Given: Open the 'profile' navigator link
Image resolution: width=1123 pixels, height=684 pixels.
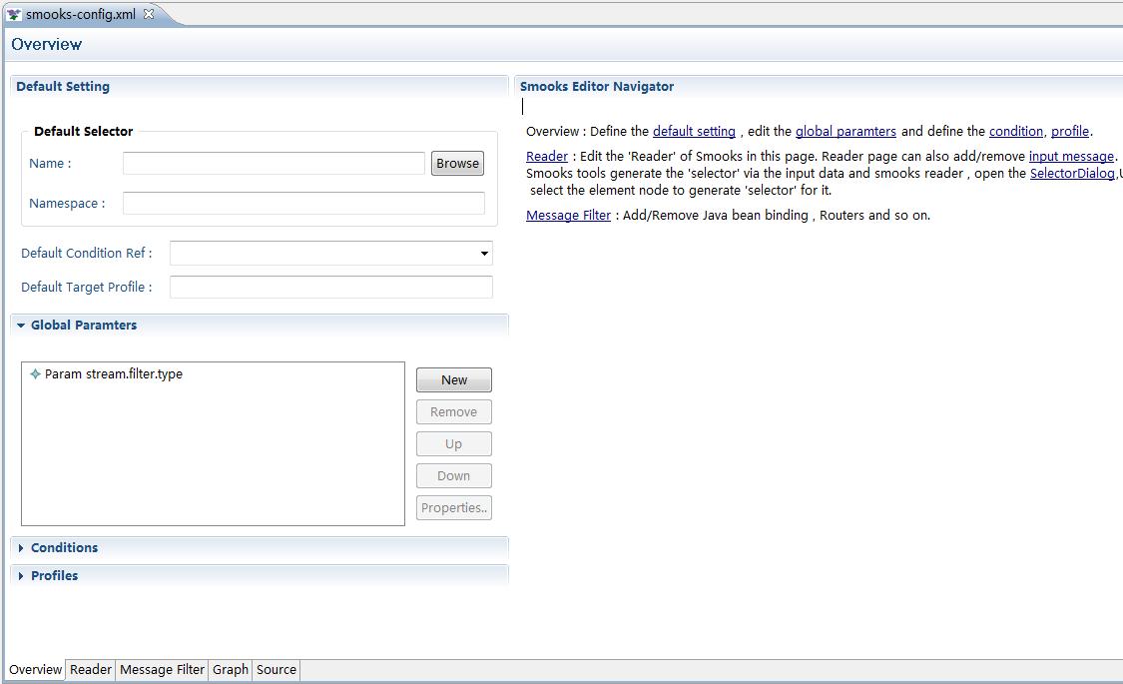Looking at the screenshot, I should [x=1070, y=131].
